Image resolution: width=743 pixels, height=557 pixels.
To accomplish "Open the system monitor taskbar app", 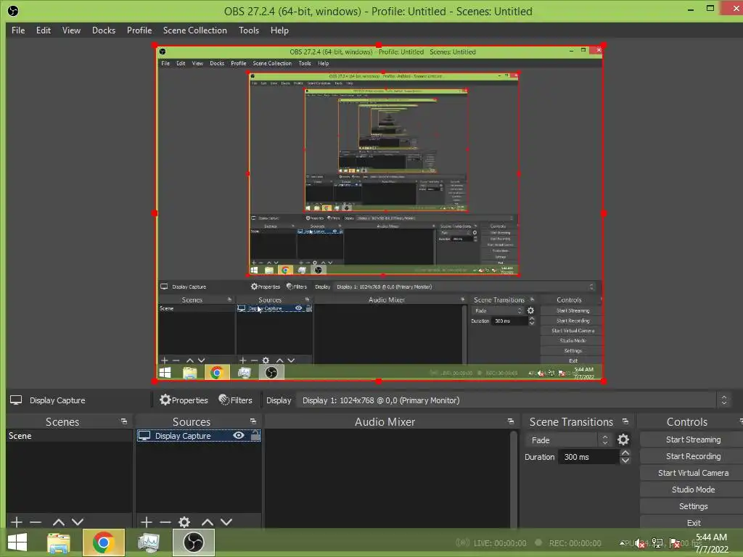I will click(x=148, y=542).
